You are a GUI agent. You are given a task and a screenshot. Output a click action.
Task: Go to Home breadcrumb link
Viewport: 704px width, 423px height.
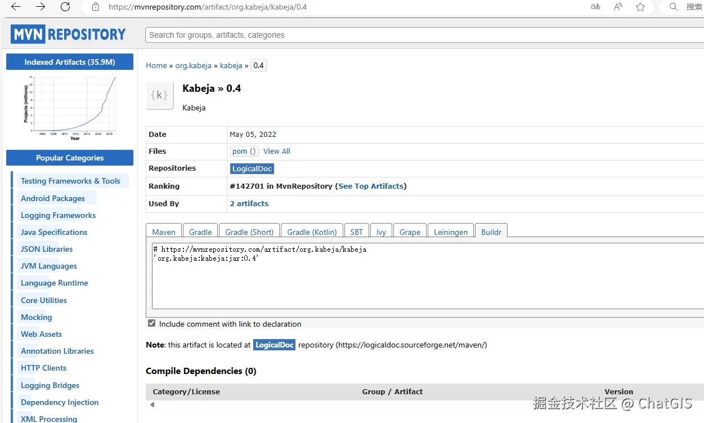pyautogui.click(x=156, y=65)
